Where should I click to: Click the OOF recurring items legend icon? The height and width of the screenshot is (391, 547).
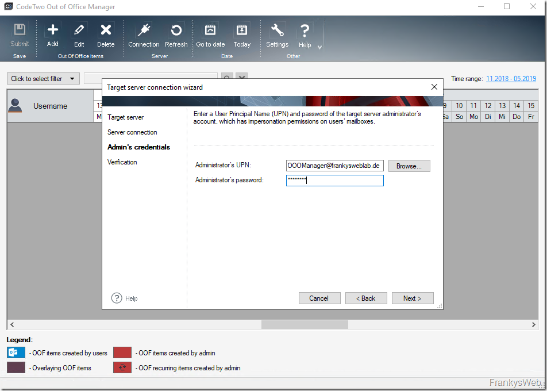(122, 367)
